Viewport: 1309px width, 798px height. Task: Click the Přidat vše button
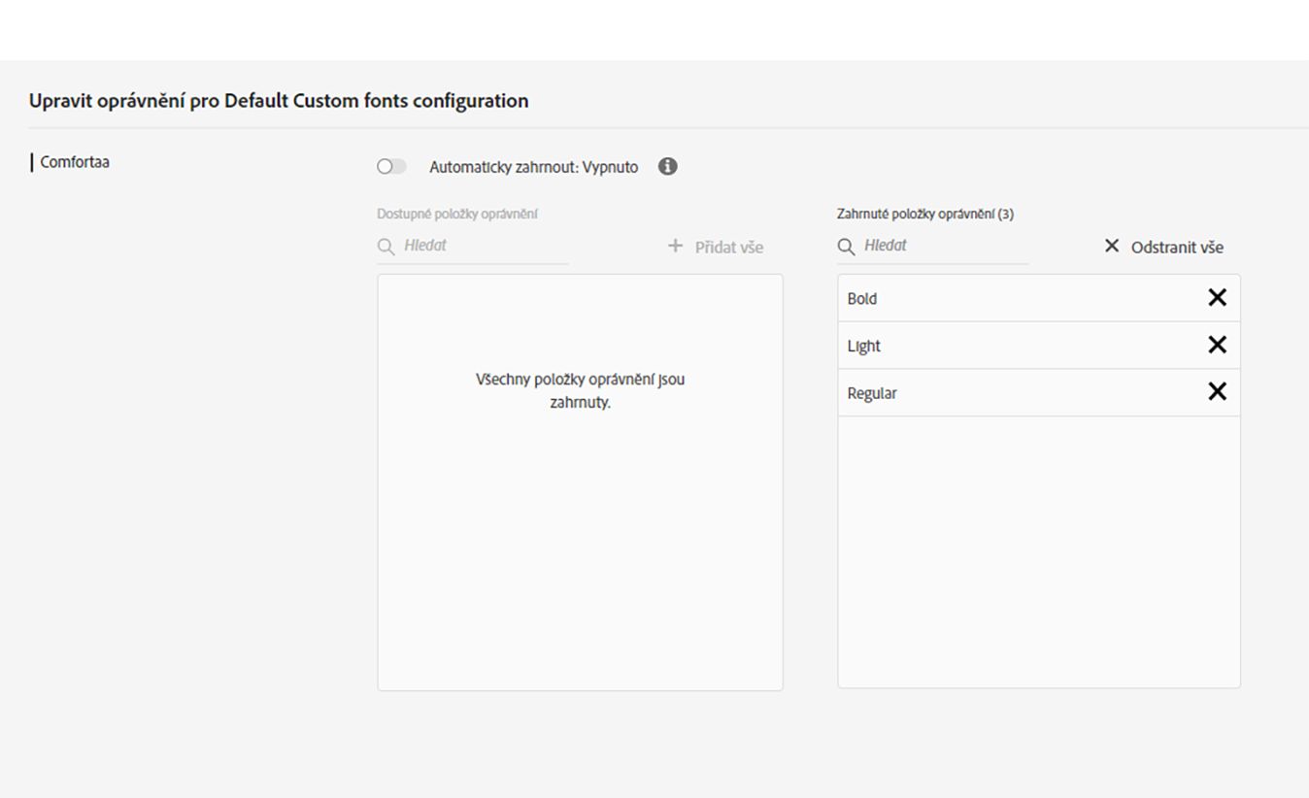[x=716, y=247]
